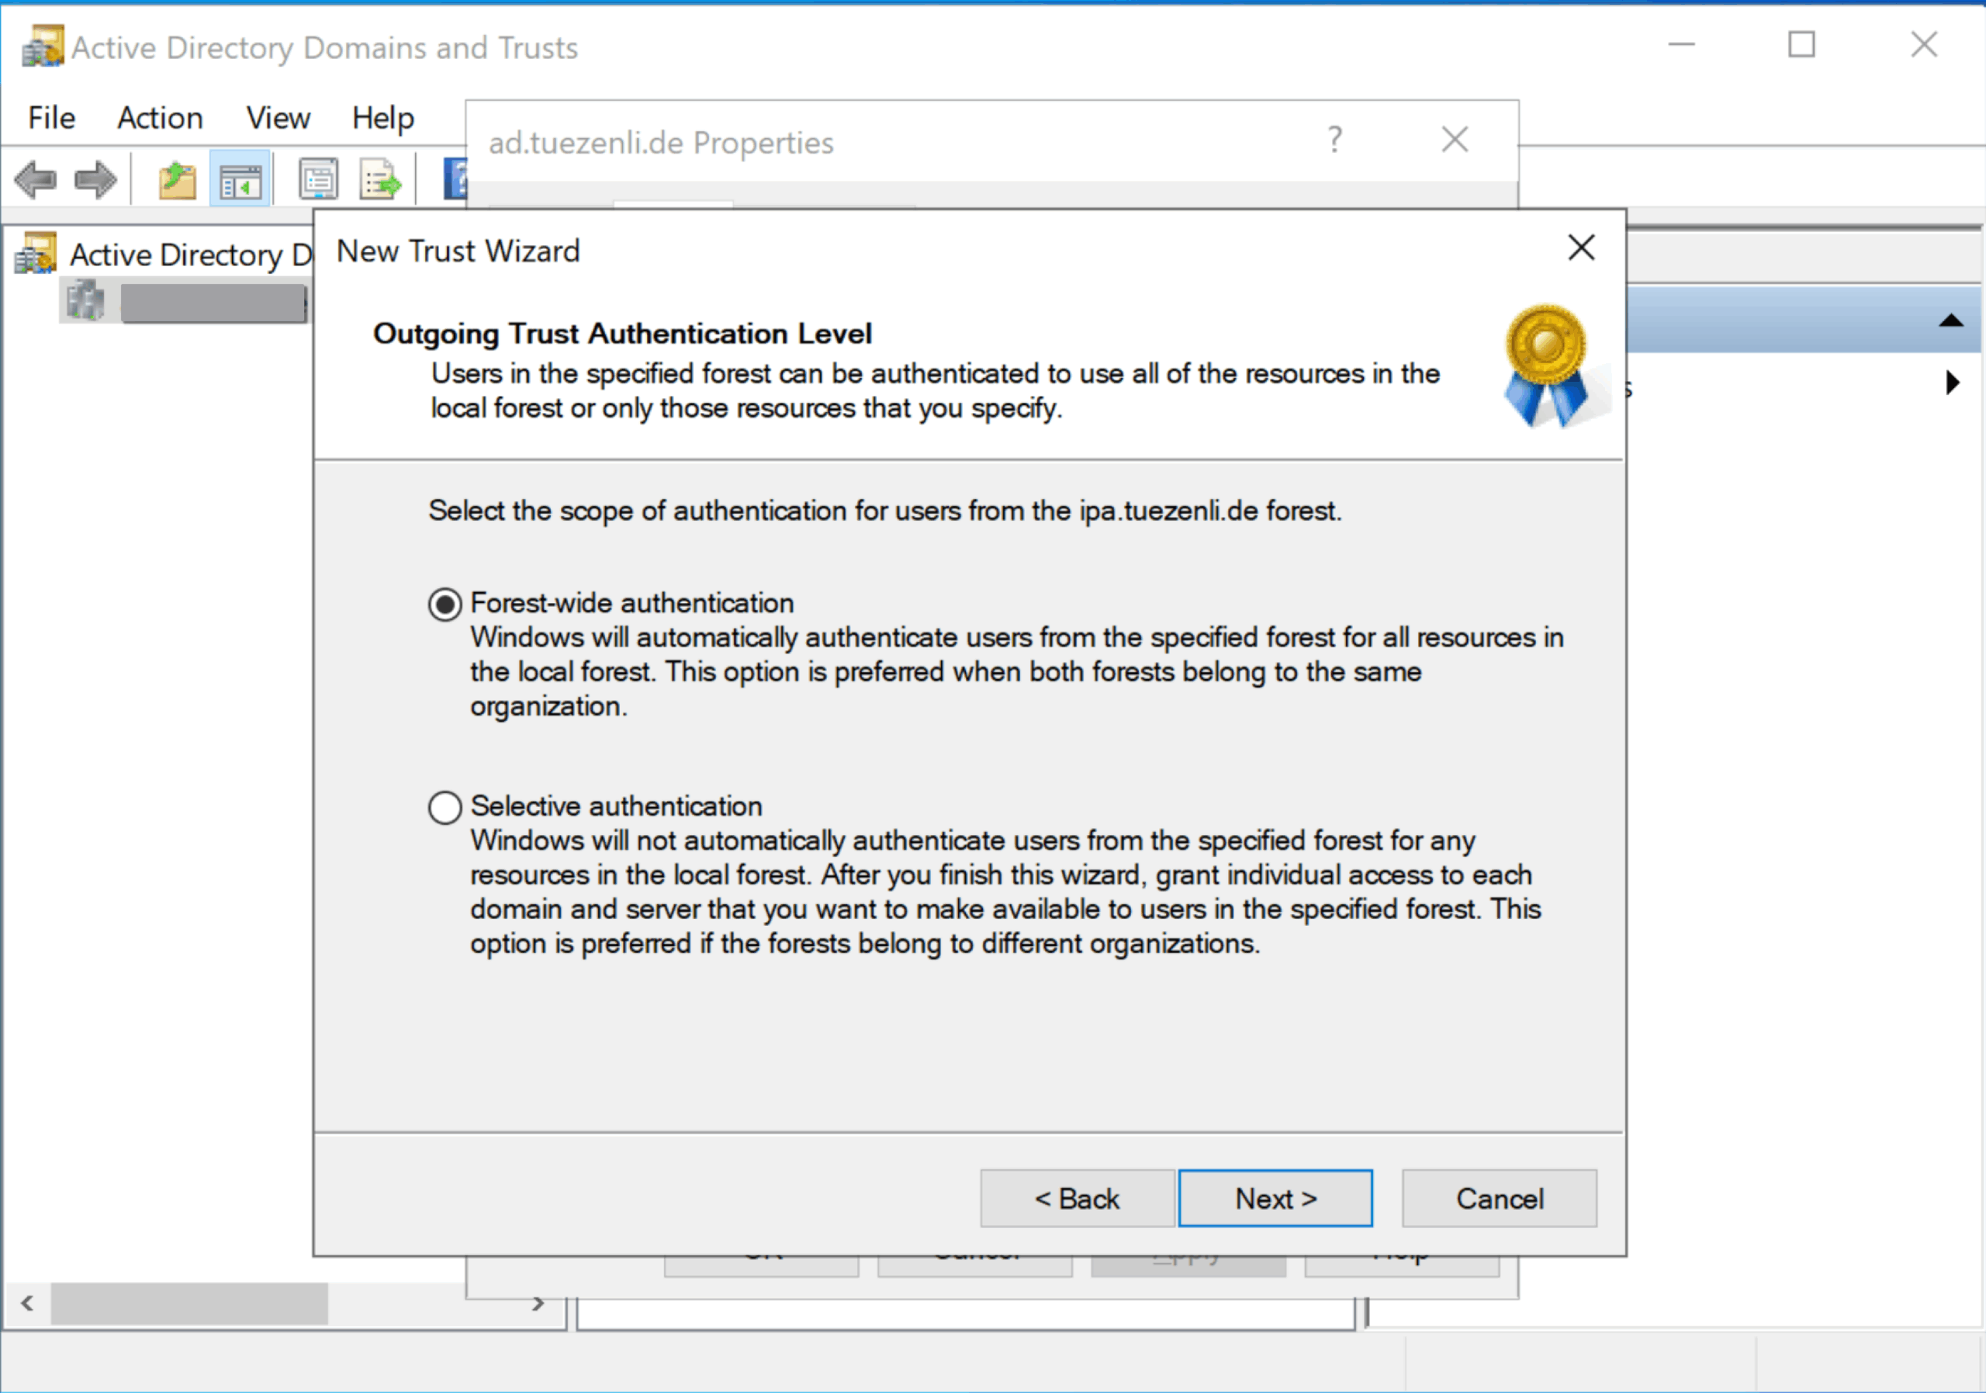The image size is (1986, 1393).
Task: Click the Back button in wizard
Action: (1077, 1198)
